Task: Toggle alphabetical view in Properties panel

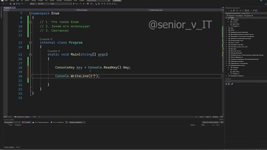Action: coord(229,84)
